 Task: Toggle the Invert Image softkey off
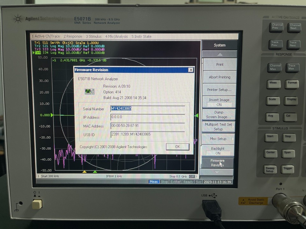point(219,102)
